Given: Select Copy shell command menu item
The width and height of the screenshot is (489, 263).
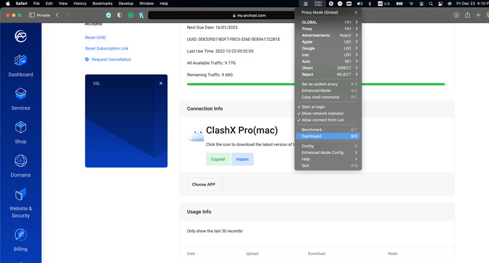Looking at the screenshot, I should point(328,97).
